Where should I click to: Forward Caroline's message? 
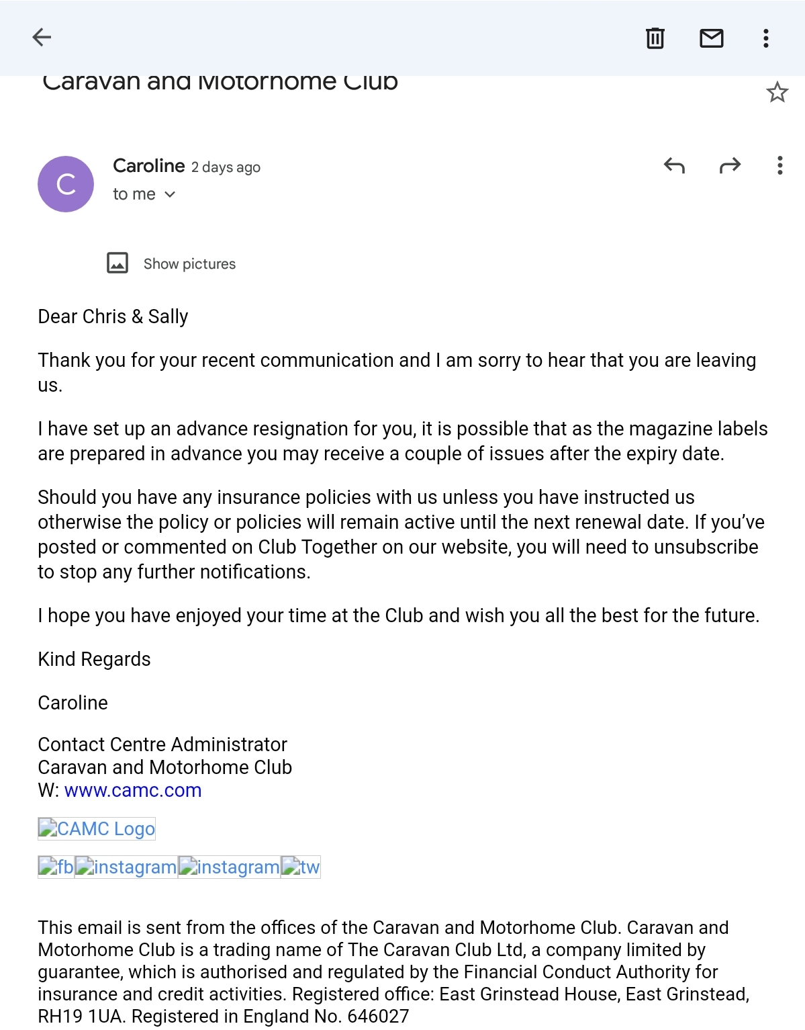730,165
